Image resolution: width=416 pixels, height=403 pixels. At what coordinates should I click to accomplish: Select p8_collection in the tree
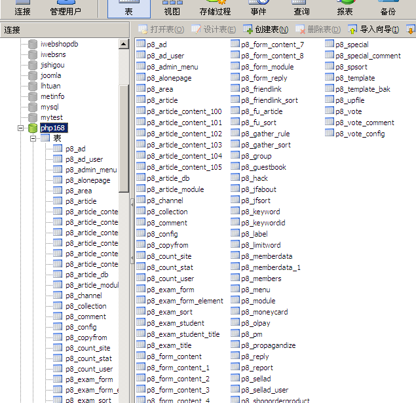pos(86,306)
